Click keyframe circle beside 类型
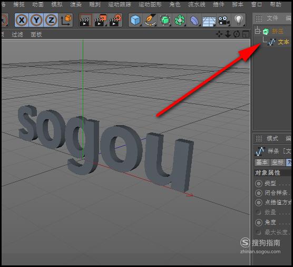 259,184
